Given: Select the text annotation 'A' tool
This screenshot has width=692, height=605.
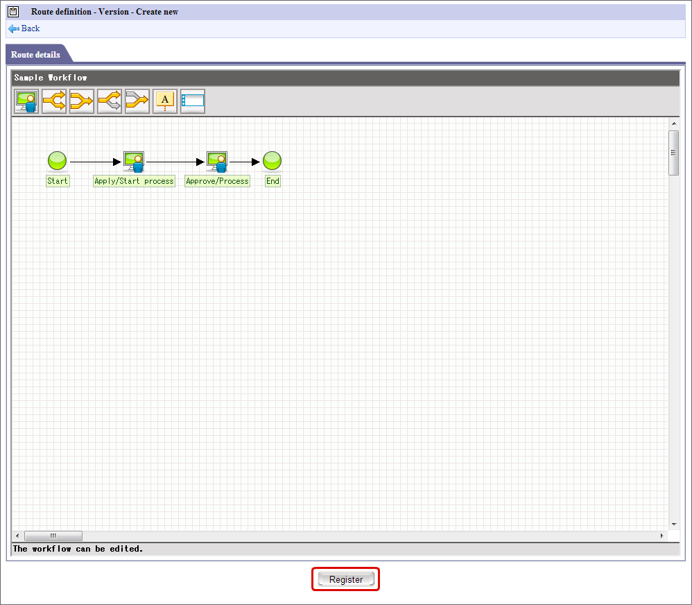Looking at the screenshot, I should 165,101.
